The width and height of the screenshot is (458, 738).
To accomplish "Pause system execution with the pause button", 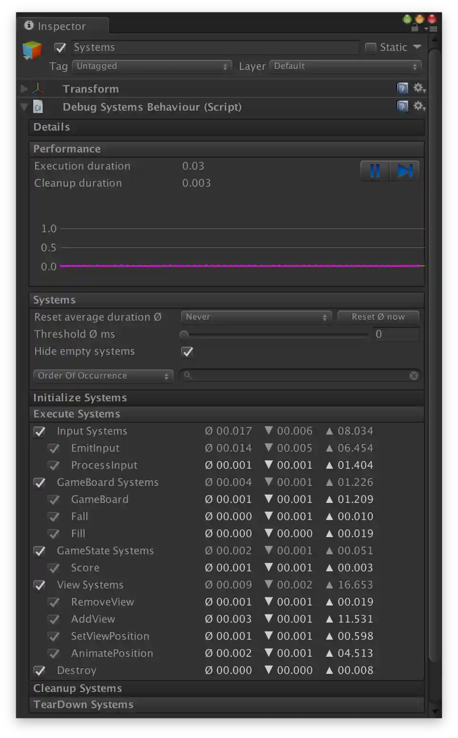I will [374, 170].
